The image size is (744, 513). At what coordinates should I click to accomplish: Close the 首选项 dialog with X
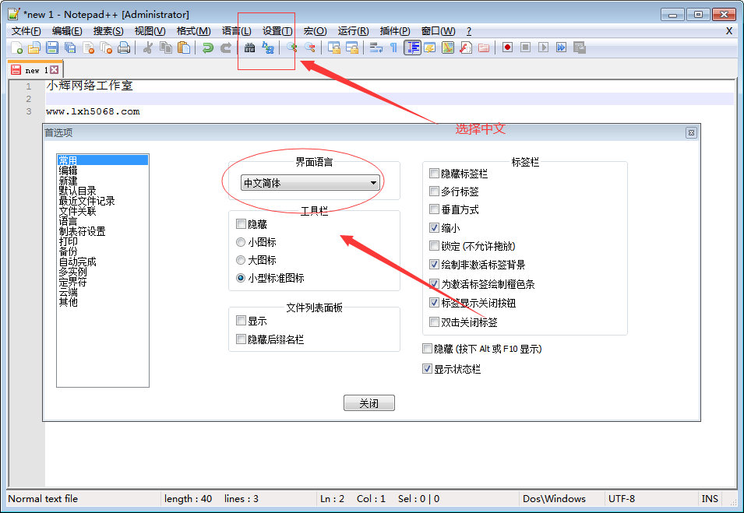coord(691,133)
